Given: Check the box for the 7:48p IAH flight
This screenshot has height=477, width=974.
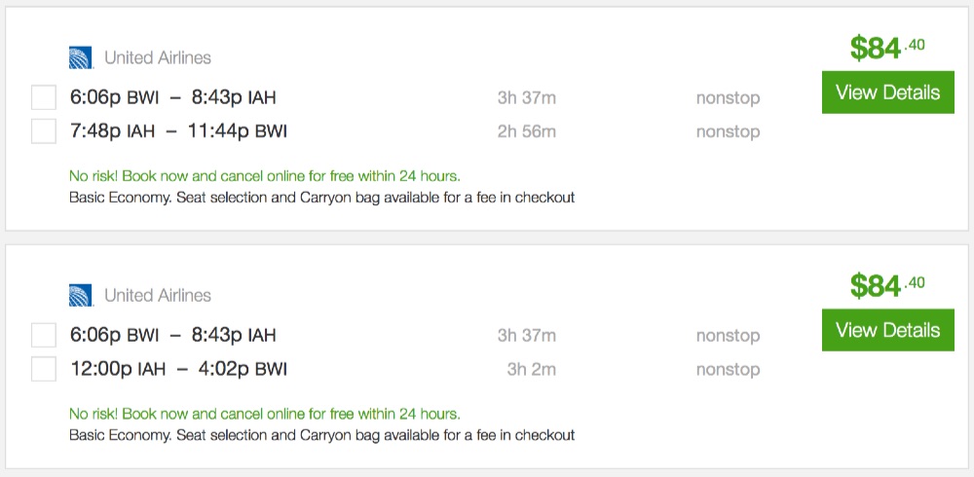Looking at the screenshot, I should [44, 131].
